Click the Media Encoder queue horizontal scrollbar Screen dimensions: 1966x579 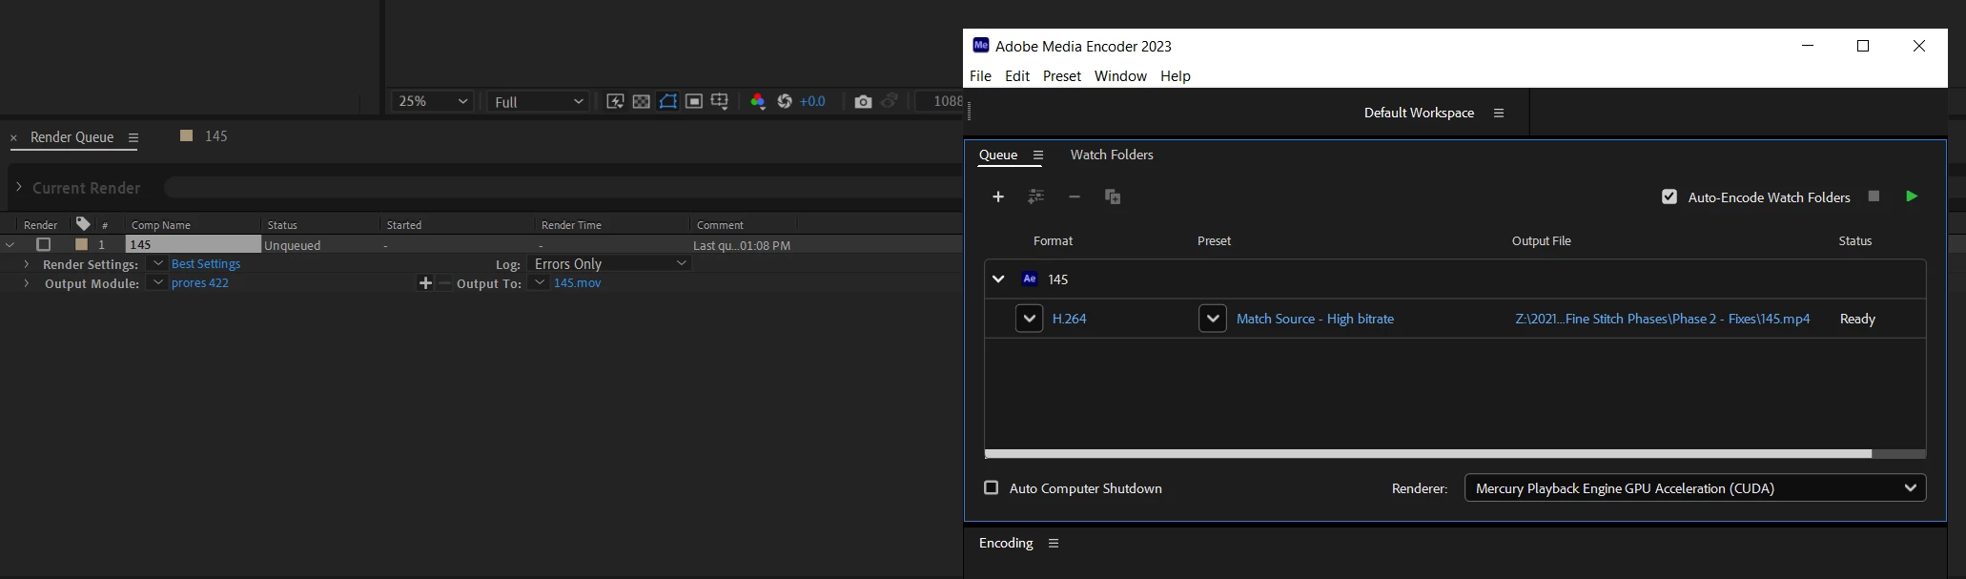[1428, 454]
